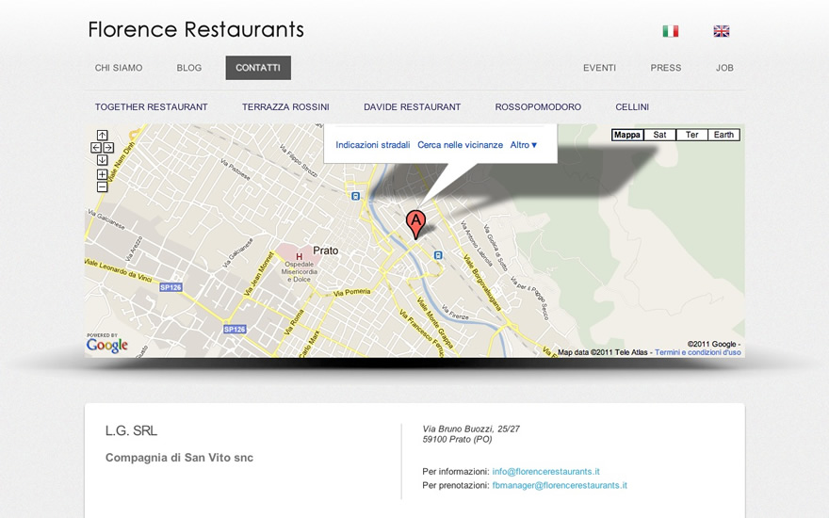This screenshot has height=518, width=829.
Task: Go to DAVIDE RESTAURANT page
Action: coord(413,106)
